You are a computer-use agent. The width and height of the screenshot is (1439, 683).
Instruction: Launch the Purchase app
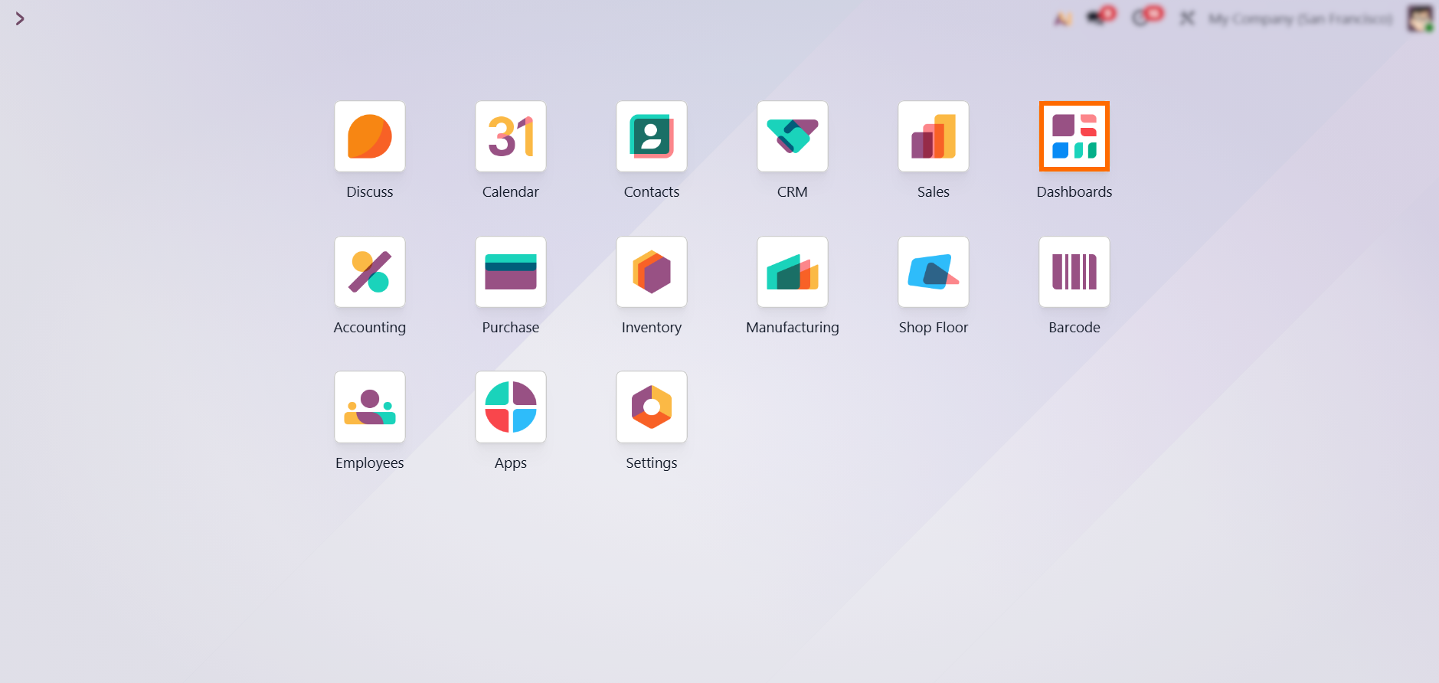pos(510,273)
